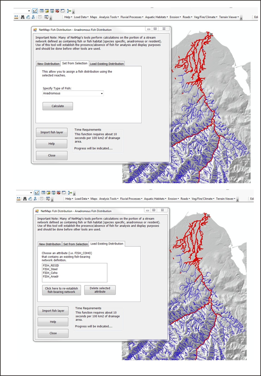Expand Load Data menu in top screenshot
This screenshot has height=376, width=261.
click(81, 17)
